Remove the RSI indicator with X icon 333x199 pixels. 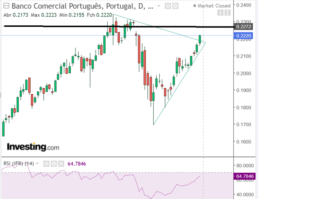pyautogui.click(x=61, y=164)
